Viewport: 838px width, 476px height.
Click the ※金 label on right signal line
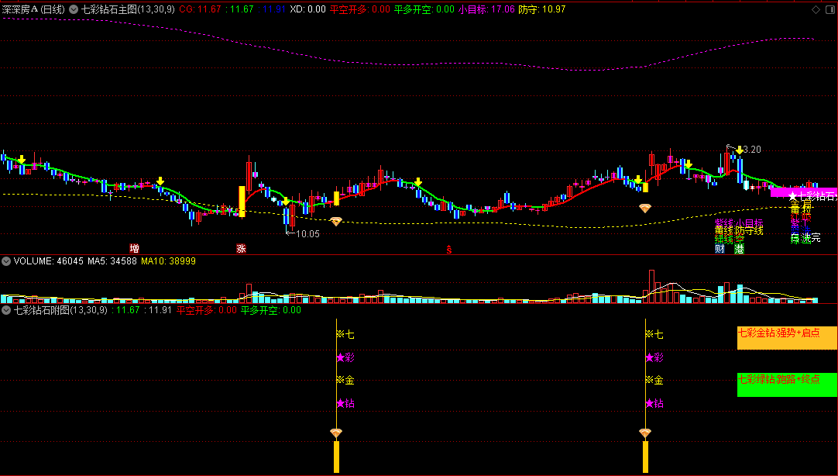tap(654, 381)
